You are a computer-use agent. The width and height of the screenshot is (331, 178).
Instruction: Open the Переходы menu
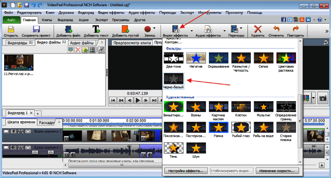tap(168, 12)
